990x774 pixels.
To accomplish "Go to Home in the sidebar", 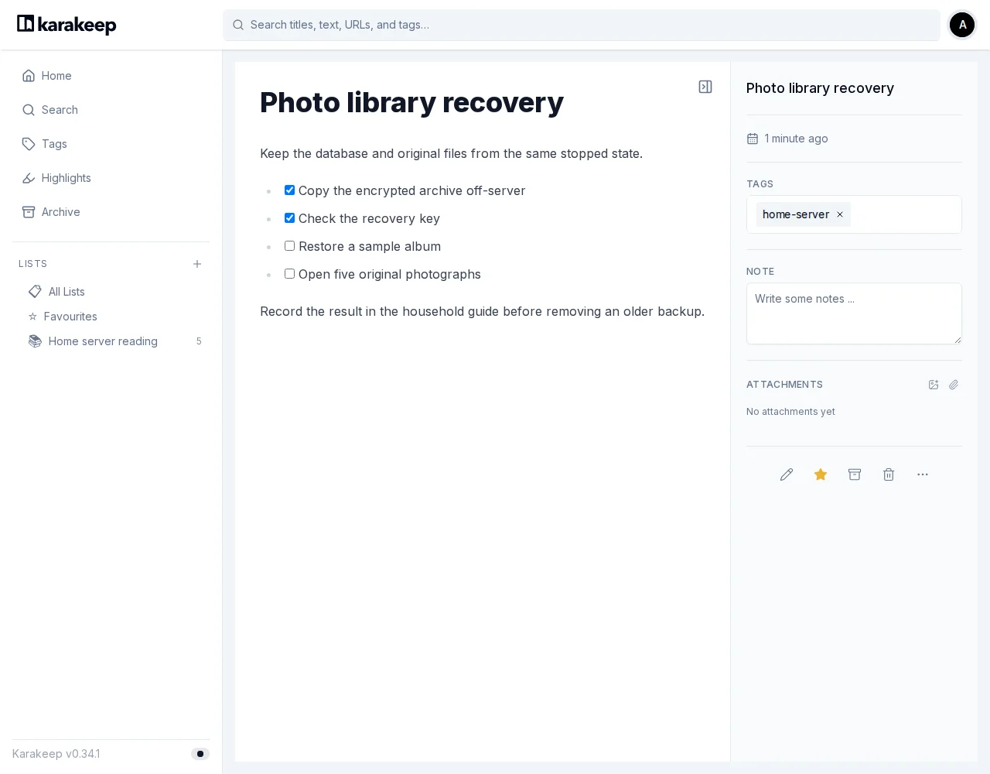I will [x=111, y=76].
